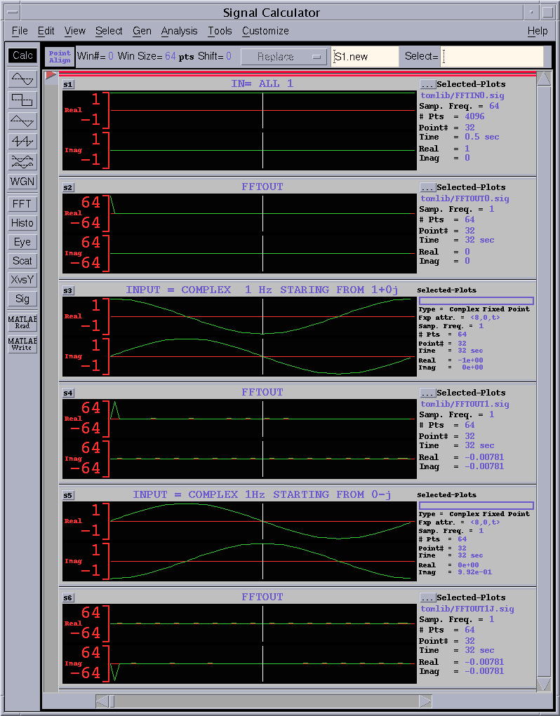The height and width of the screenshot is (716, 560).
Task: Select the overlapping sine waves icon
Action: tap(22, 161)
